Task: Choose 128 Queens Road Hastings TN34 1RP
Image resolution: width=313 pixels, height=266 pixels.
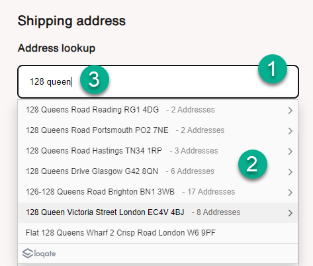Action: pos(157,151)
